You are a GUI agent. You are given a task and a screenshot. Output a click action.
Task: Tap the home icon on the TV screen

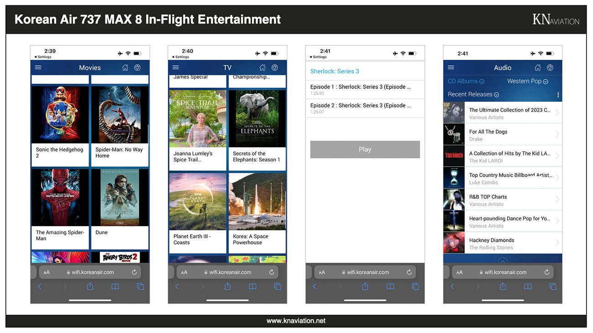coord(263,68)
